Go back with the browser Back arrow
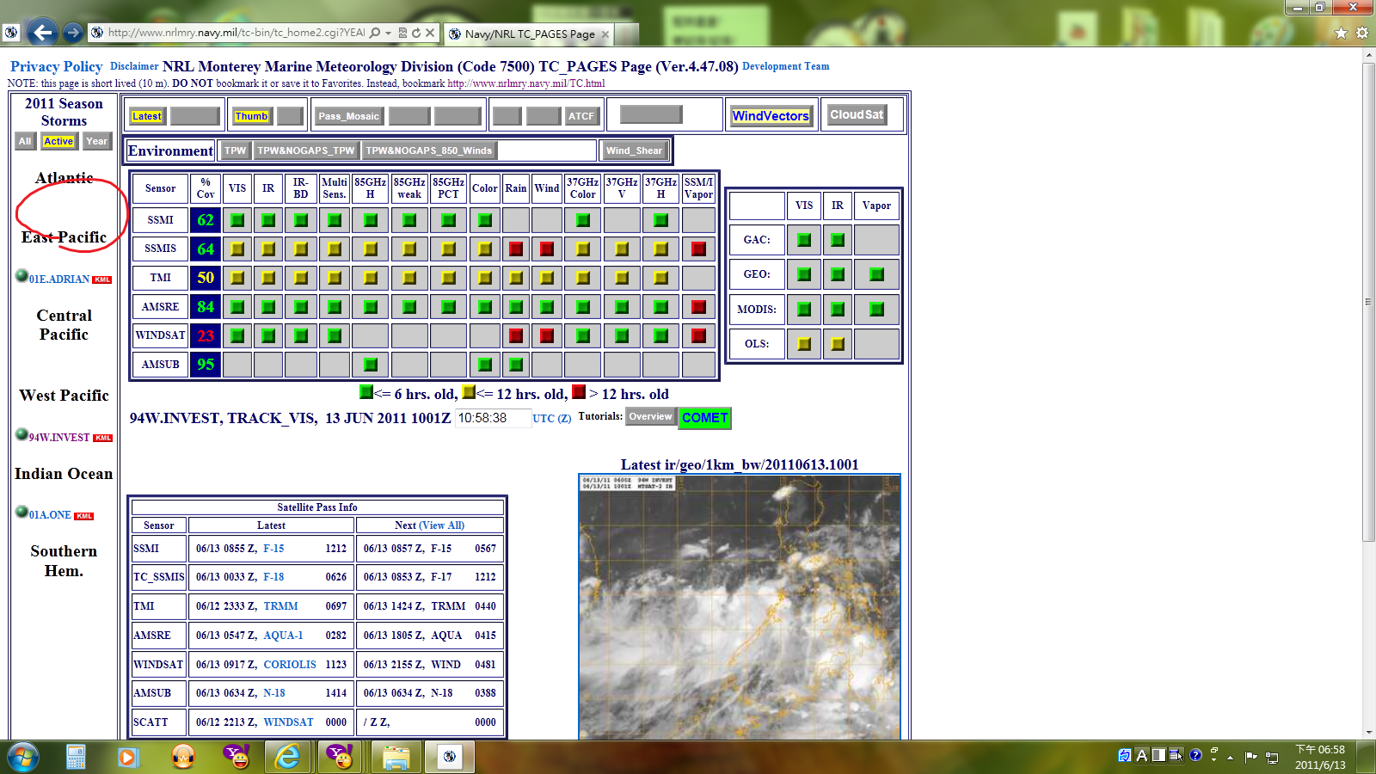1376x774 pixels. pos(42,33)
